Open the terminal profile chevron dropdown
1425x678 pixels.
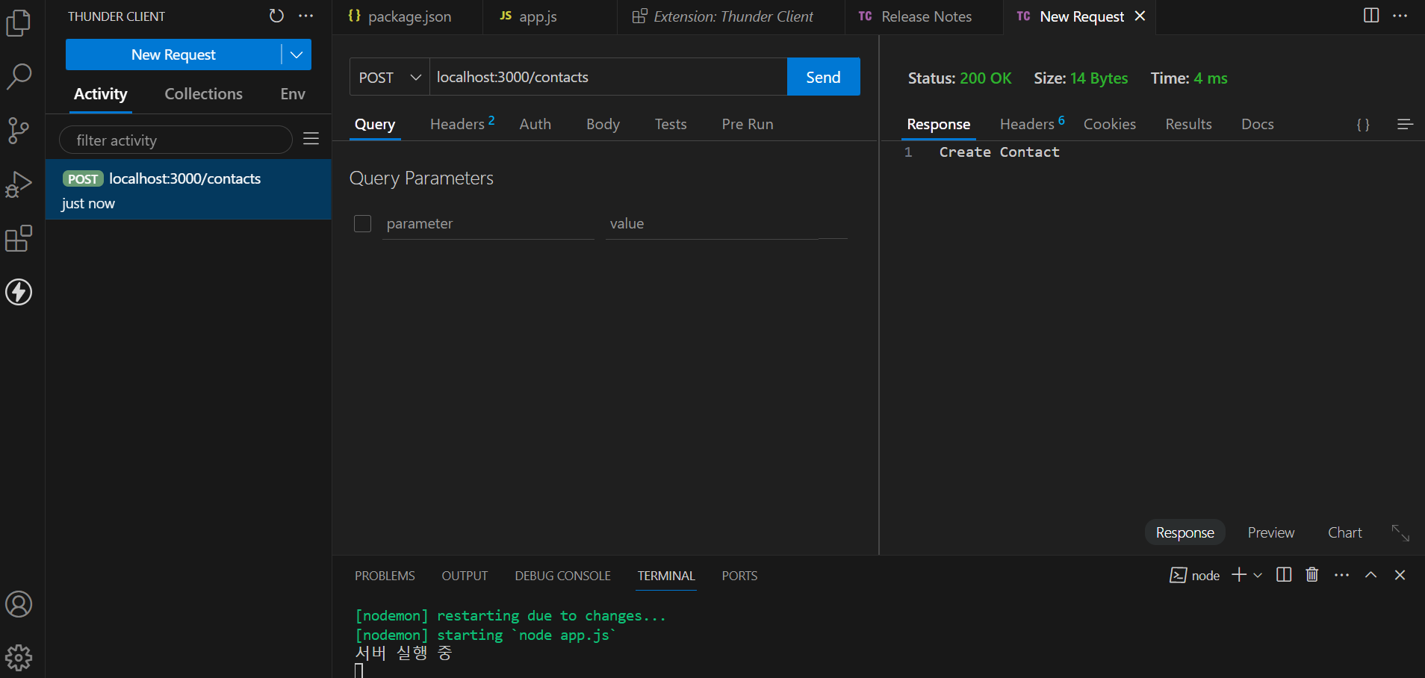tap(1258, 575)
